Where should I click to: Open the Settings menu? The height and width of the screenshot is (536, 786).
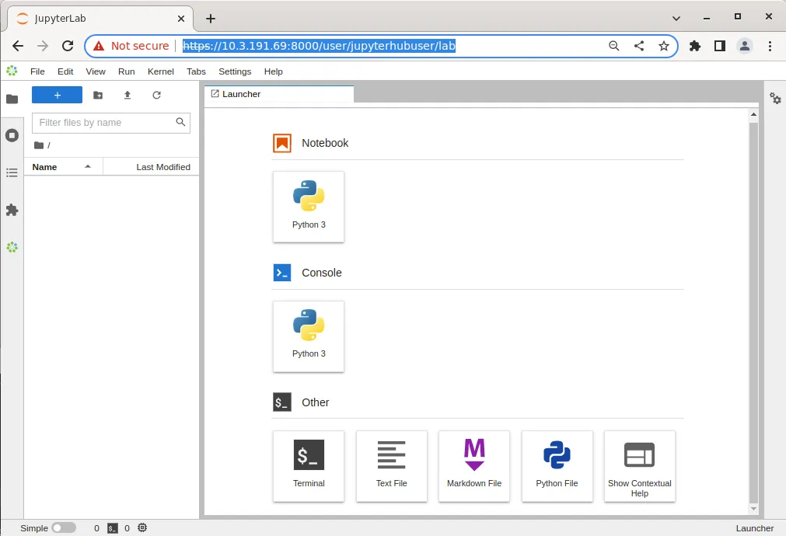[235, 71]
